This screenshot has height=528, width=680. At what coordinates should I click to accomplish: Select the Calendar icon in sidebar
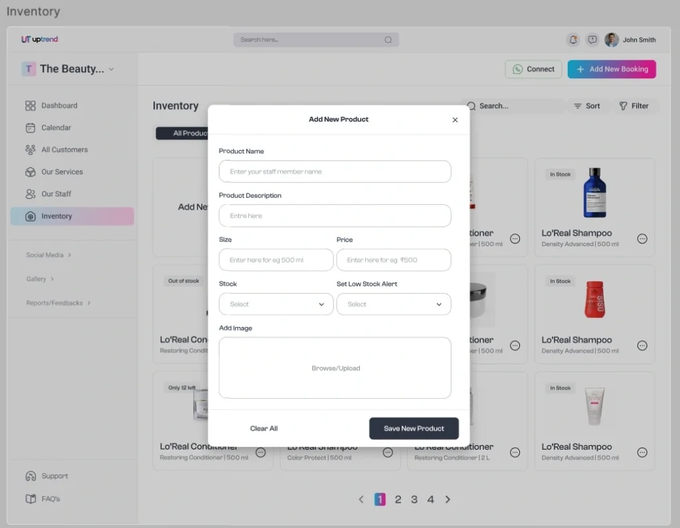point(31,127)
